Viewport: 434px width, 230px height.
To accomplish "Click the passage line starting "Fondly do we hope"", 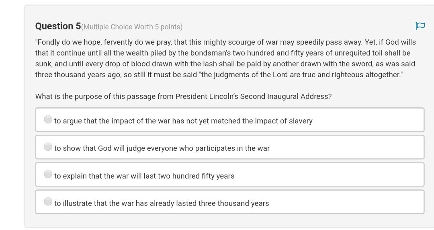I will pos(225,42).
